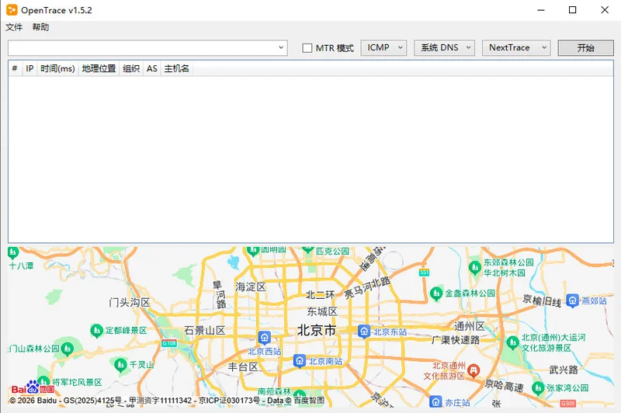Click the 北京南站 train station icon on map
Image resolution: width=621 pixels, height=413 pixels.
coord(300,361)
